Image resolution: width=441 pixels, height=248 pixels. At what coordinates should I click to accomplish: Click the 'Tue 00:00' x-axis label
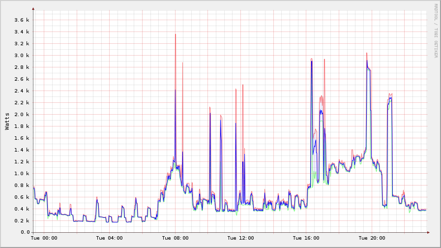44,238
